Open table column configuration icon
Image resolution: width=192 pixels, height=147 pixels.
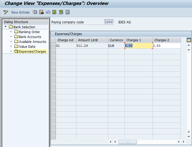point(189,40)
